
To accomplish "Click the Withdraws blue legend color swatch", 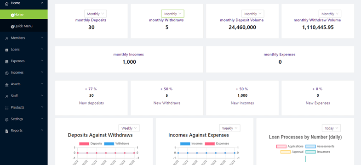I will [x=109, y=143].
